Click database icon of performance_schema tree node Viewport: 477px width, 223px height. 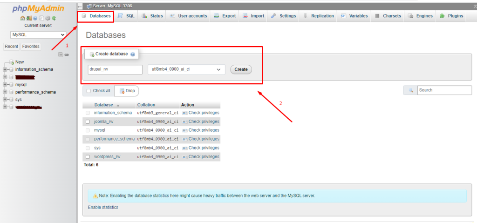tap(11, 92)
